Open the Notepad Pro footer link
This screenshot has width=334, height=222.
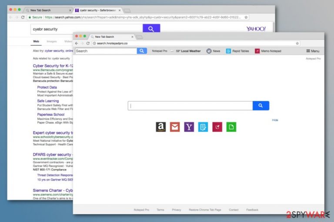(x=141, y=210)
